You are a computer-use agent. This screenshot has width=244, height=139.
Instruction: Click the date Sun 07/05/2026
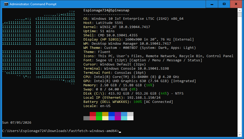coord(17,123)
